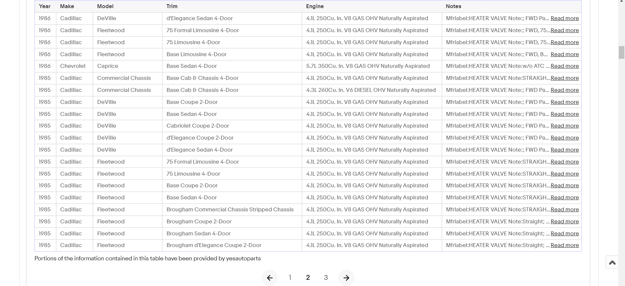Select the Chevrolet make cell

pos(75,66)
